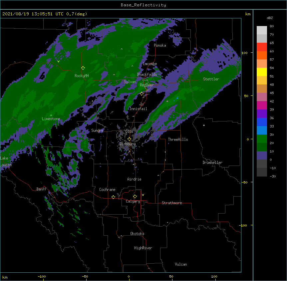Click the Sylvan label on the map
Viewport: 287px width, 281px height.
(x=130, y=82)
